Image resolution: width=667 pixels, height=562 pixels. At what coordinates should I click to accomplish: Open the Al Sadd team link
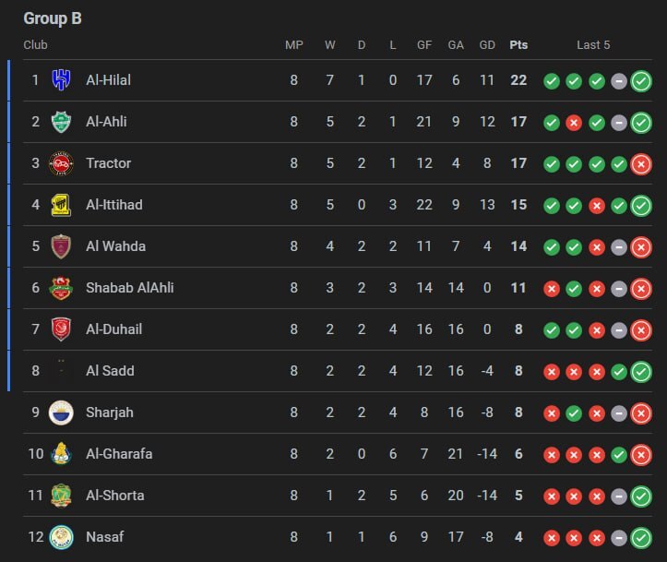[110, 371]
